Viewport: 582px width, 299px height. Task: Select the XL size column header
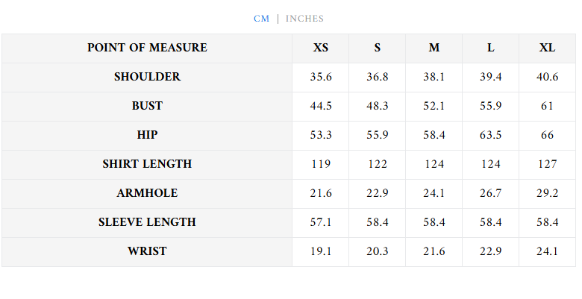(548, 48)
